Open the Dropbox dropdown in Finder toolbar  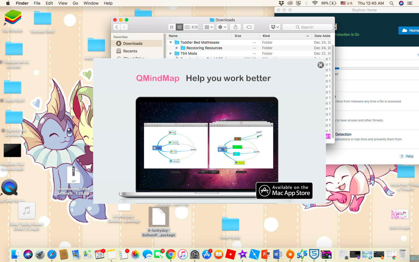(275, 27)
